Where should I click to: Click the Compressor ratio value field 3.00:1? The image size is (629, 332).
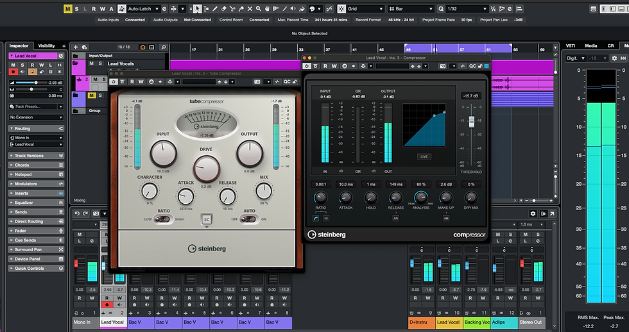click(x=320, y=184)
